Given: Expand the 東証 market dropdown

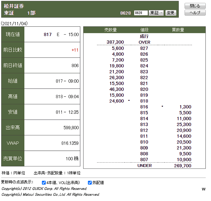Looking at the screenshot, I should [156, 13].
